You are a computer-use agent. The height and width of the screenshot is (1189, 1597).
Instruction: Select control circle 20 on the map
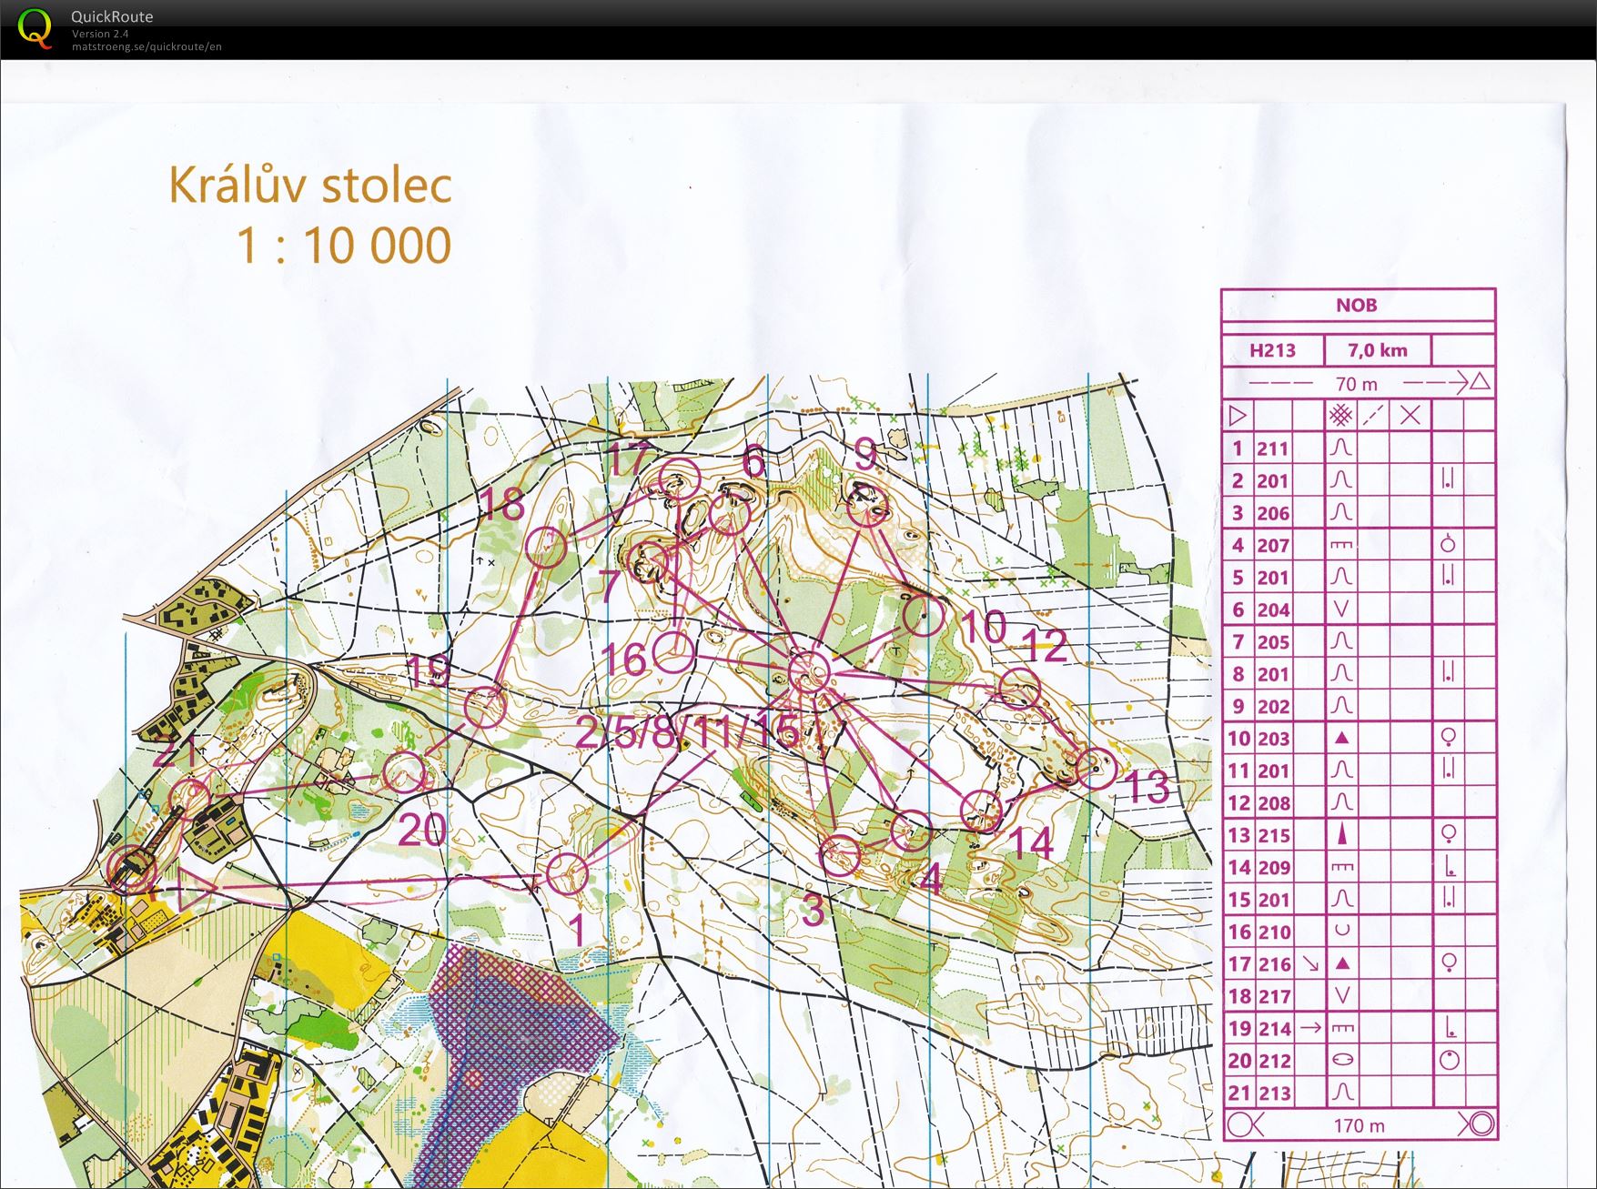(x=404, y=773)
